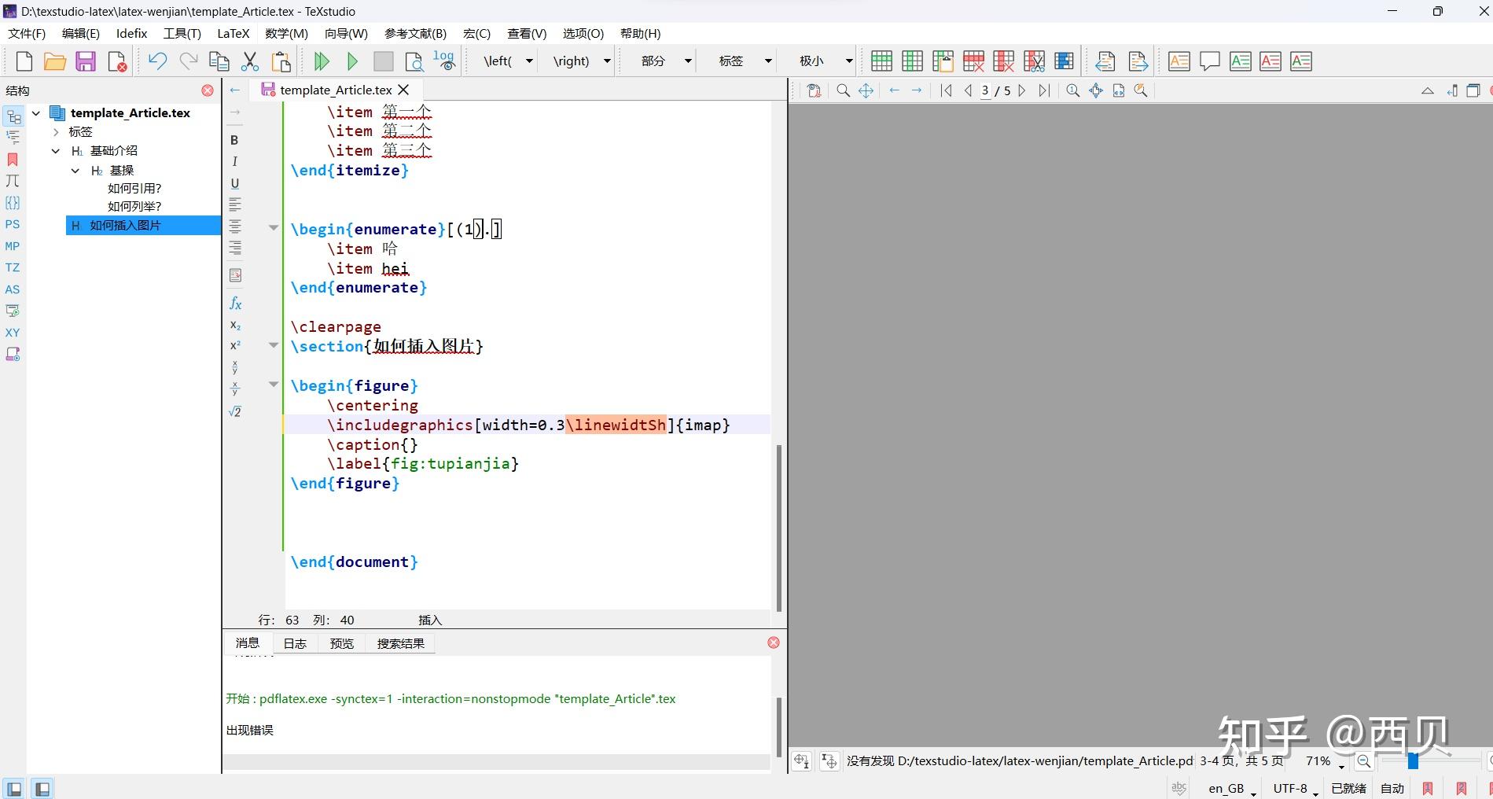Click the en_GB spell check language button
This screenshot has width=1493, height=799.
[x=1226, y=788]
